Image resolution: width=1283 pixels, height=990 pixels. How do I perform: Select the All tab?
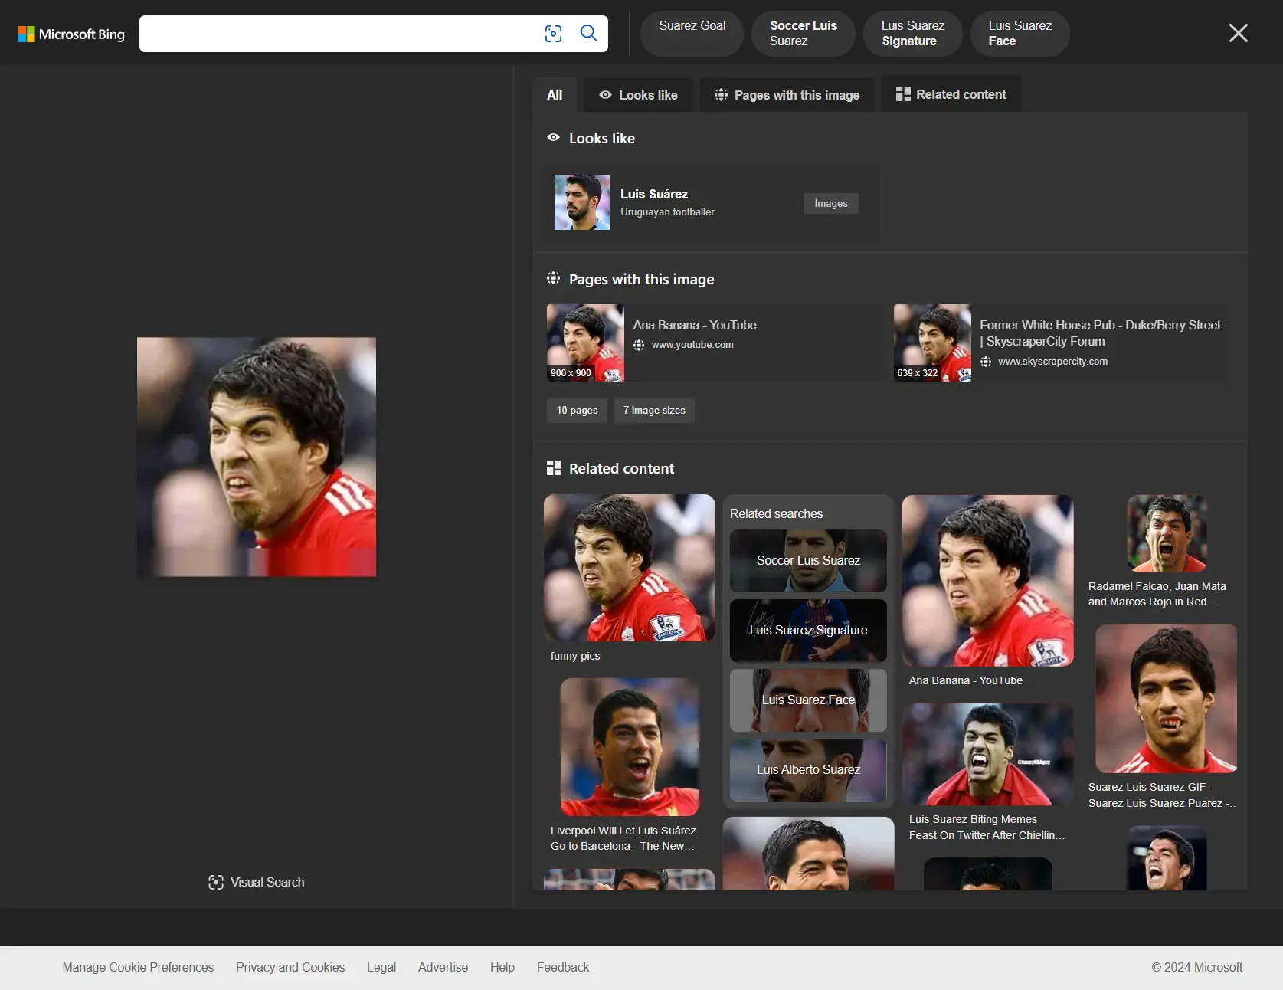(555, 95)
